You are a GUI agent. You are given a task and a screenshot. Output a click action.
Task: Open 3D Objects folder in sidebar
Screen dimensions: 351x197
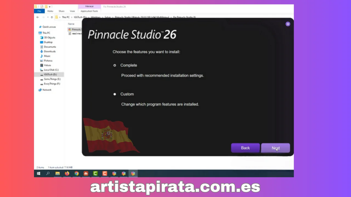[49, 37]
